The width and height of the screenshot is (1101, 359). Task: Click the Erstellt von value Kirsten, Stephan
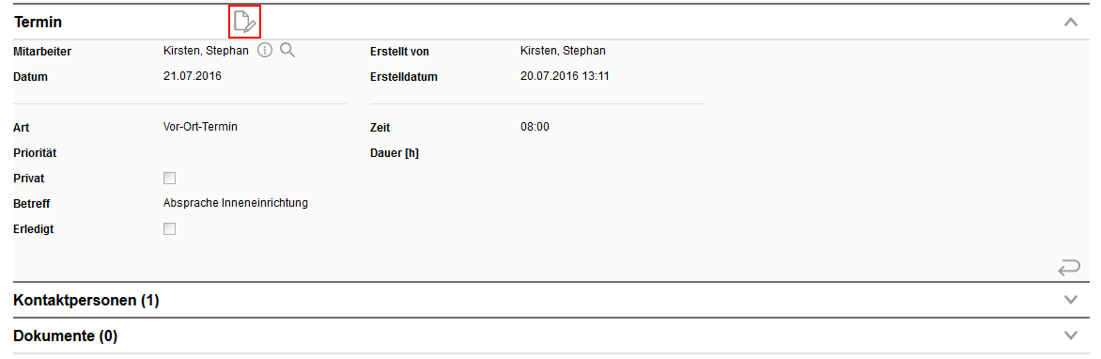563,50
